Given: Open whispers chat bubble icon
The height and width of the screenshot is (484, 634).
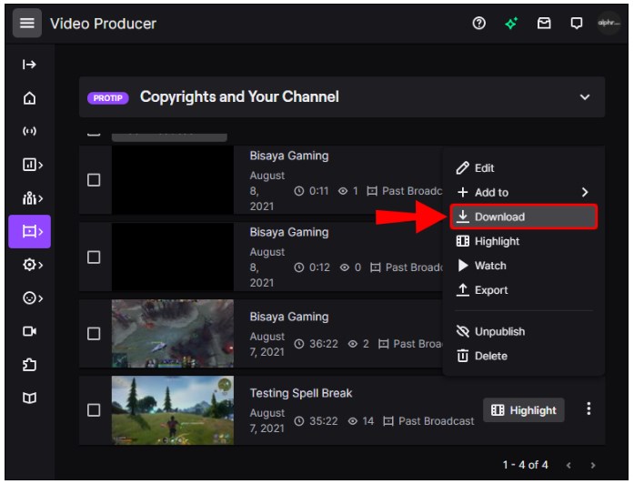Looking at the screenshot, I should pyautogui.click(x=576, y=23).
